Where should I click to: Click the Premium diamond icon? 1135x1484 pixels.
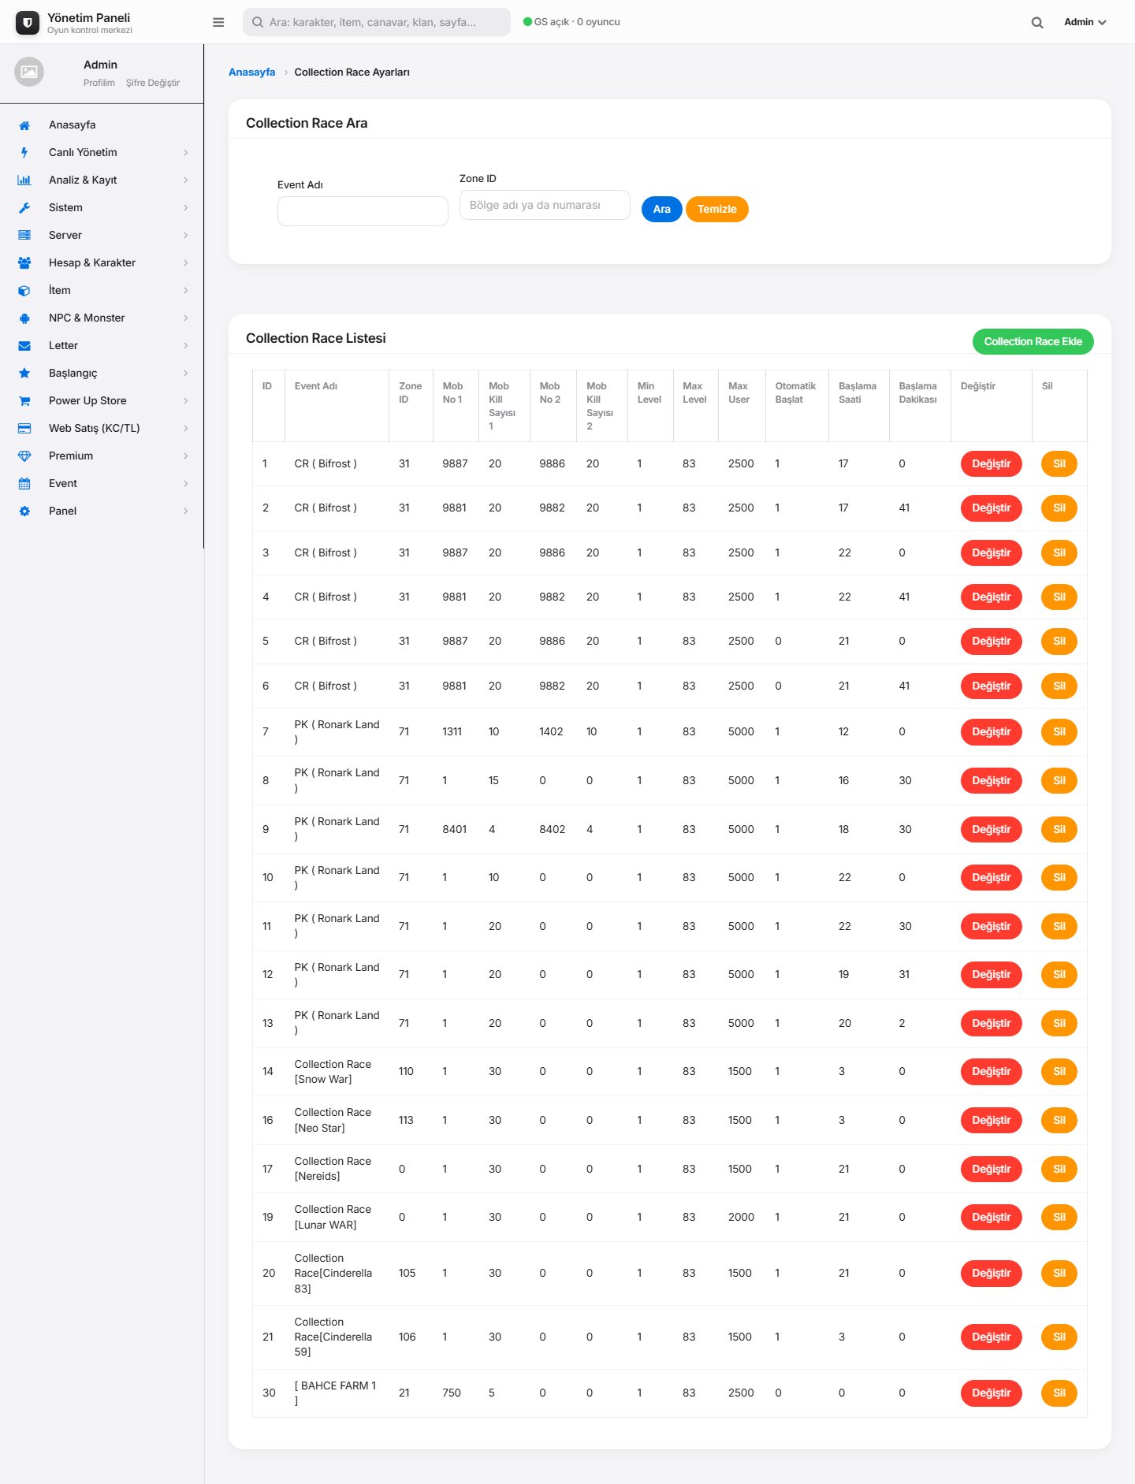(24, 456)
